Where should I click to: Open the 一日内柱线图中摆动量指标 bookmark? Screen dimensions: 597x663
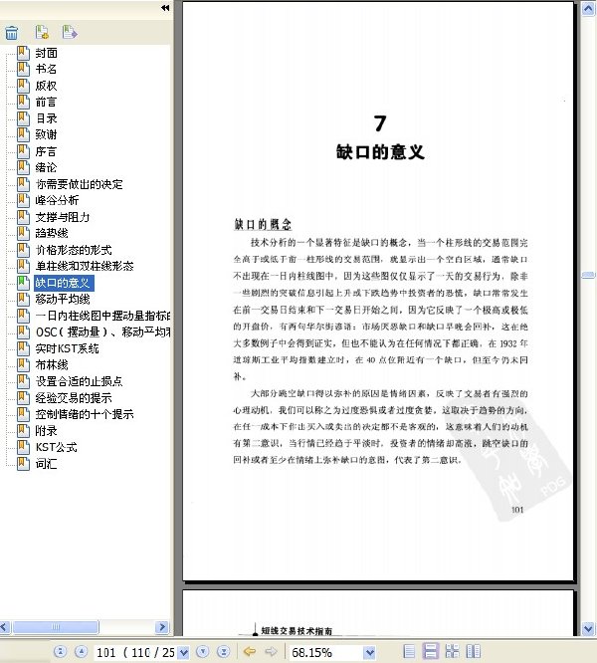point(102,316)
